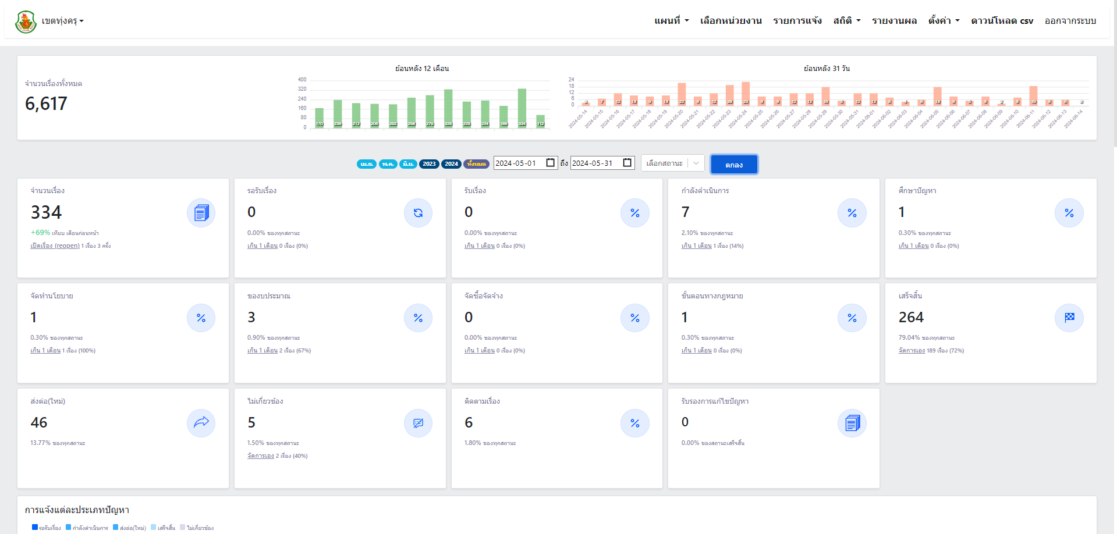Open calendar picker for start date
The height and width of the screenshot is (534, 1117).
pos(550,163)
